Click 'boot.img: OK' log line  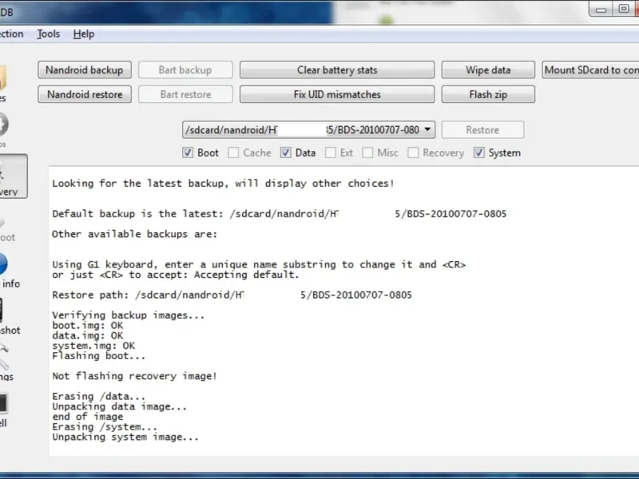click(x=88, y=326)
